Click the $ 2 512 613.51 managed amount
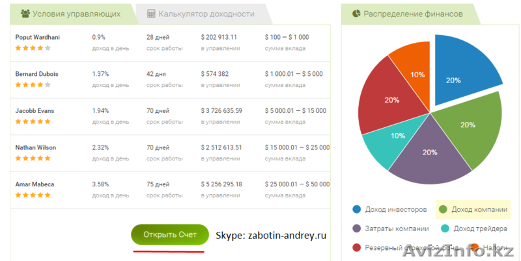Image resolution: width=521 pixels, height=261 pixels. tap(221, 147)
